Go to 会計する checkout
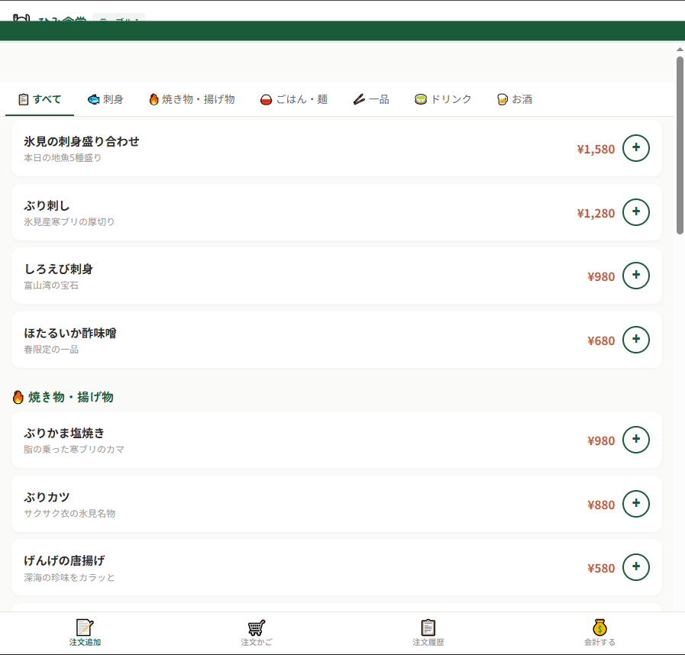Screen dimensions: 685x655 pos(599,633)
